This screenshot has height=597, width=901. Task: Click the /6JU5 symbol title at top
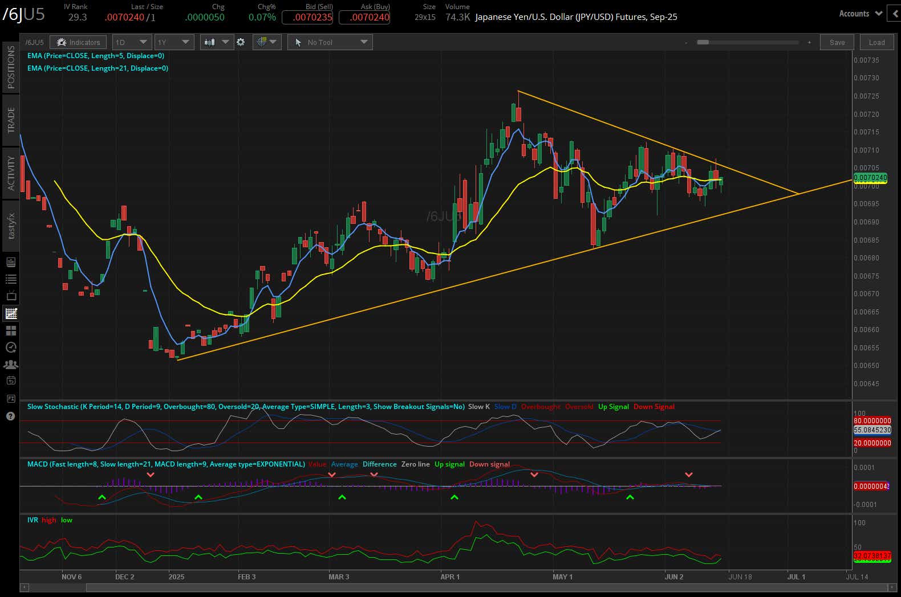click(x=24, y=15)
